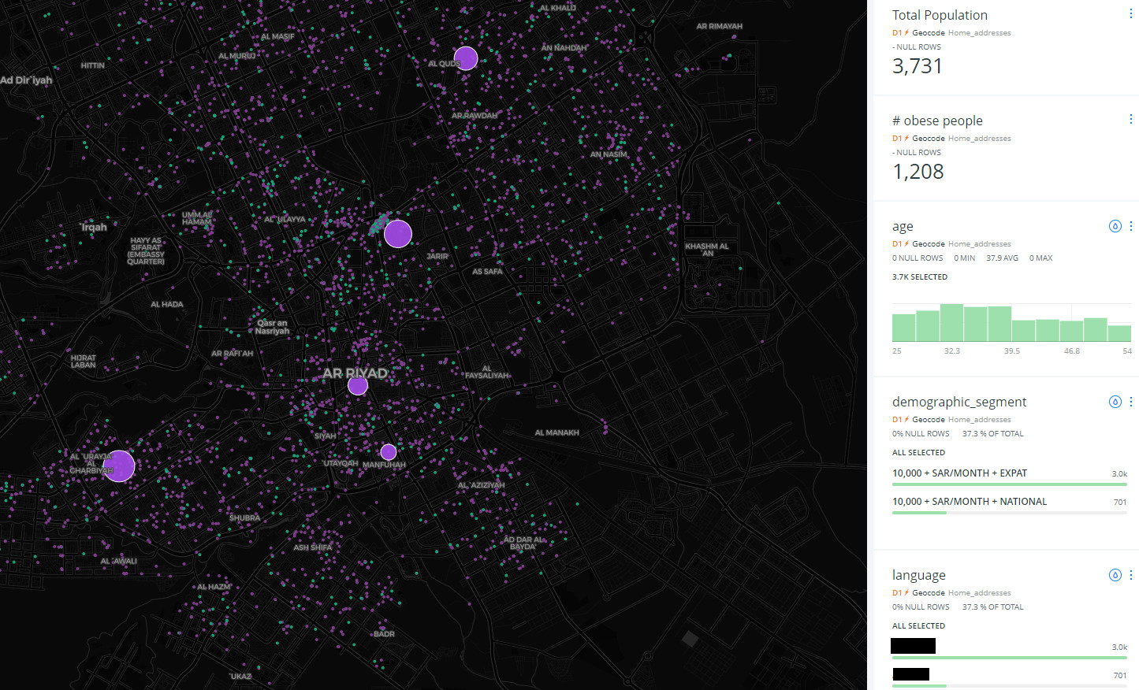Click the purple cluster under Ar Riyad label
Image resolution: width=1139 pixels, height=690 pixels.
coord(358,386)
